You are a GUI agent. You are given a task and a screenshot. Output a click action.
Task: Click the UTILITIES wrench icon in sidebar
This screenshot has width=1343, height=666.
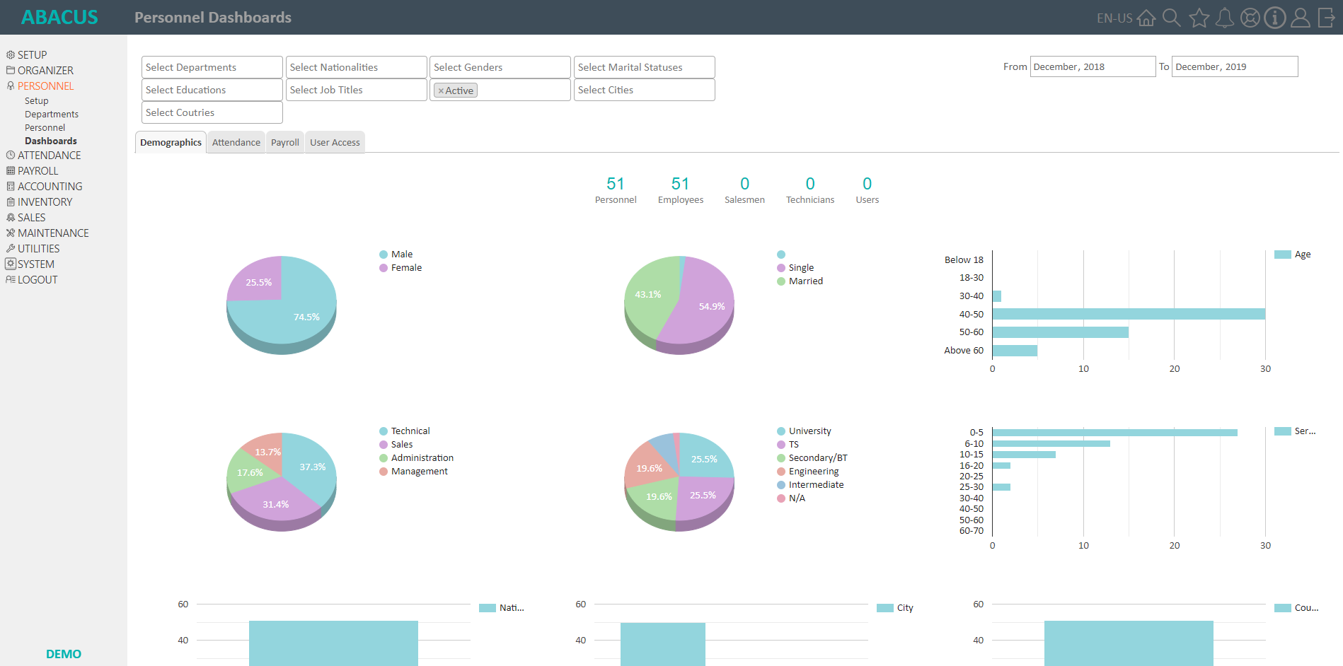point(11,248)
